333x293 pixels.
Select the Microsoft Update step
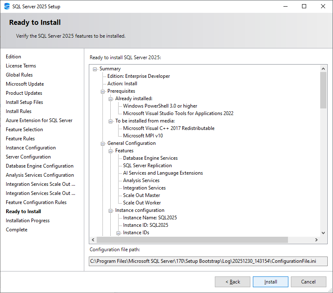point(25,84)
